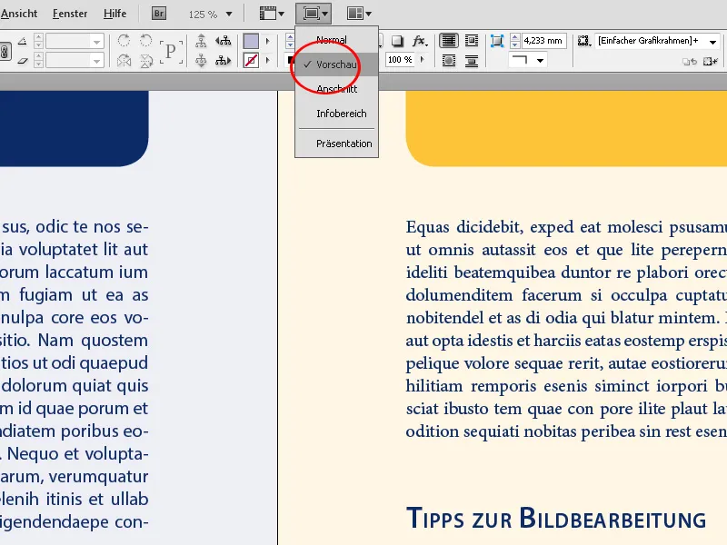This screenshot has width=727, height=545.
Task: Click the yellow rounded box
Action: tap(566, 128)
